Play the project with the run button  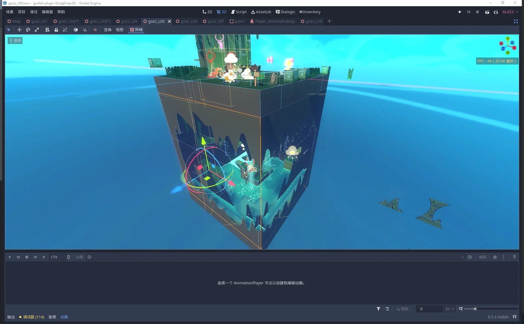click(460, 12)
